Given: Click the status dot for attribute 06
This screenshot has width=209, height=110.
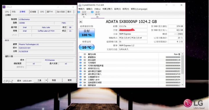Looking at the screenshot, I should 80,71.
